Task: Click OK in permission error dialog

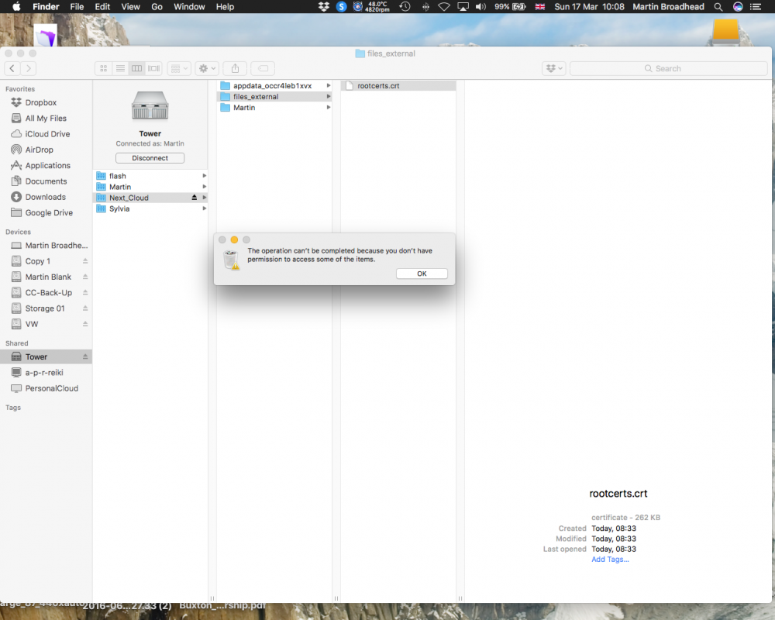Action: tap(422, 274)
